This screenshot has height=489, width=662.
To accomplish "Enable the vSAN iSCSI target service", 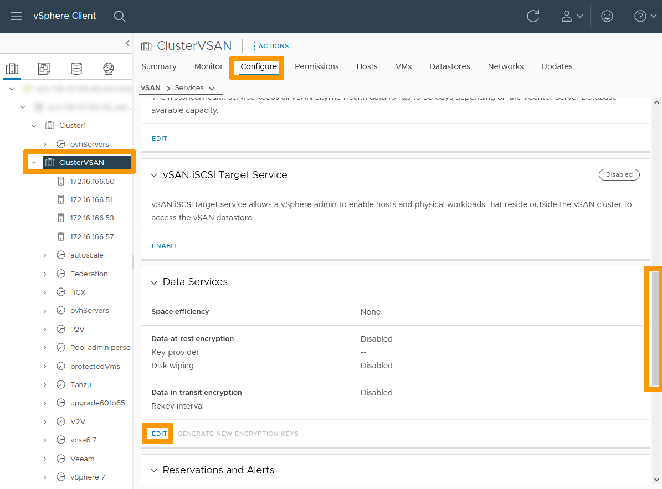I will pyautogui.click(x=165, y=245).
